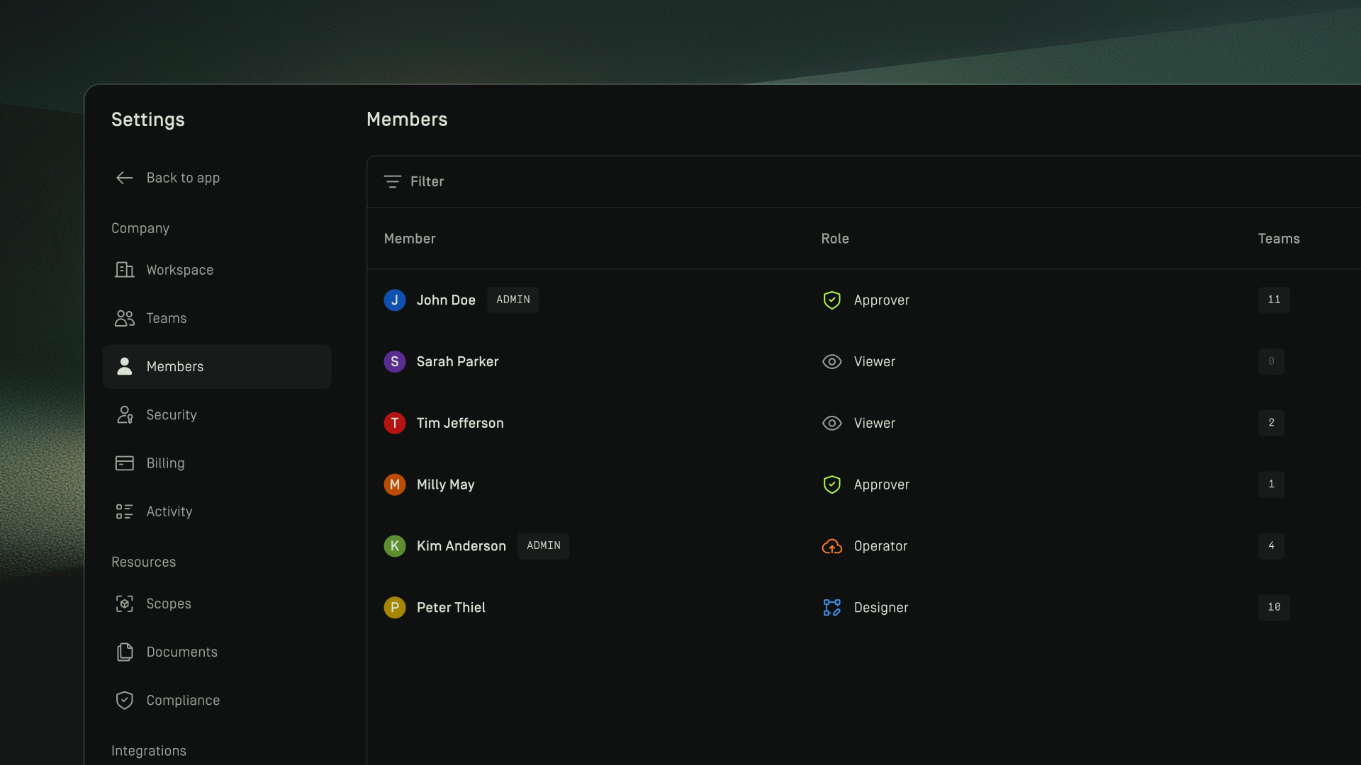Sort by the Role column header
This screenshot has height=765, width=1361.
coord(835,239)
